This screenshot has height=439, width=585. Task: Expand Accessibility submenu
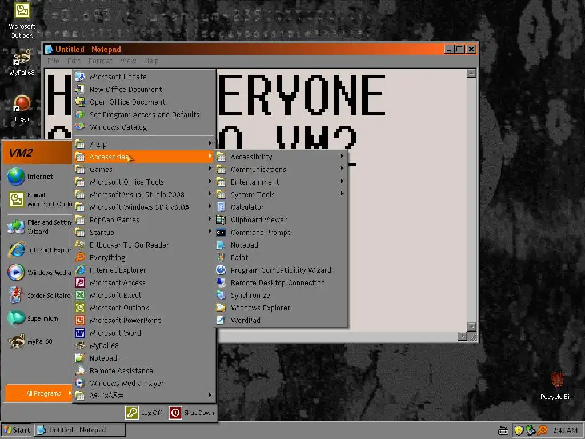pyautogui.click(x=281, y=157)
